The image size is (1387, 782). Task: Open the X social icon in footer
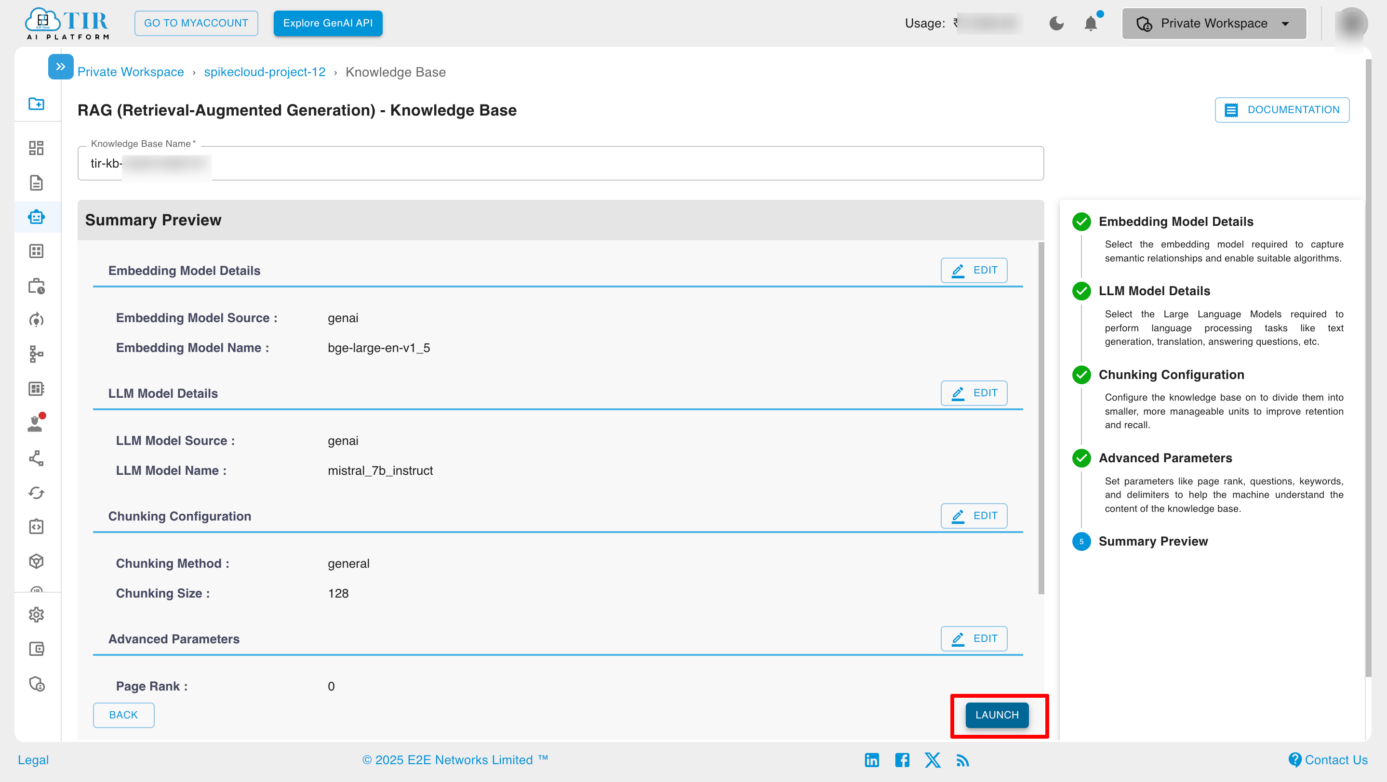[933, 760]
